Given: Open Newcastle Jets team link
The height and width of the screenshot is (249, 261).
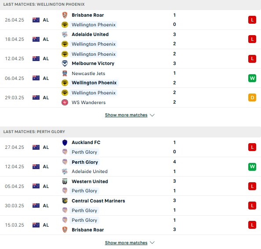Looking at the screenshot, I should [88, 73].
